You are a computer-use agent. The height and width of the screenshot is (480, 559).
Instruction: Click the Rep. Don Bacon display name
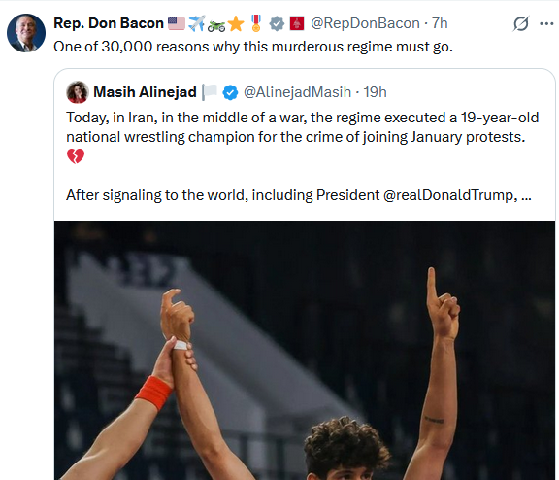click(x=109, y=23)
